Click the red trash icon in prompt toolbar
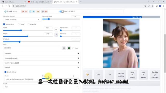The height and width of the screenshot is (93, 166). pyautogui.click(x=46, y=11)
